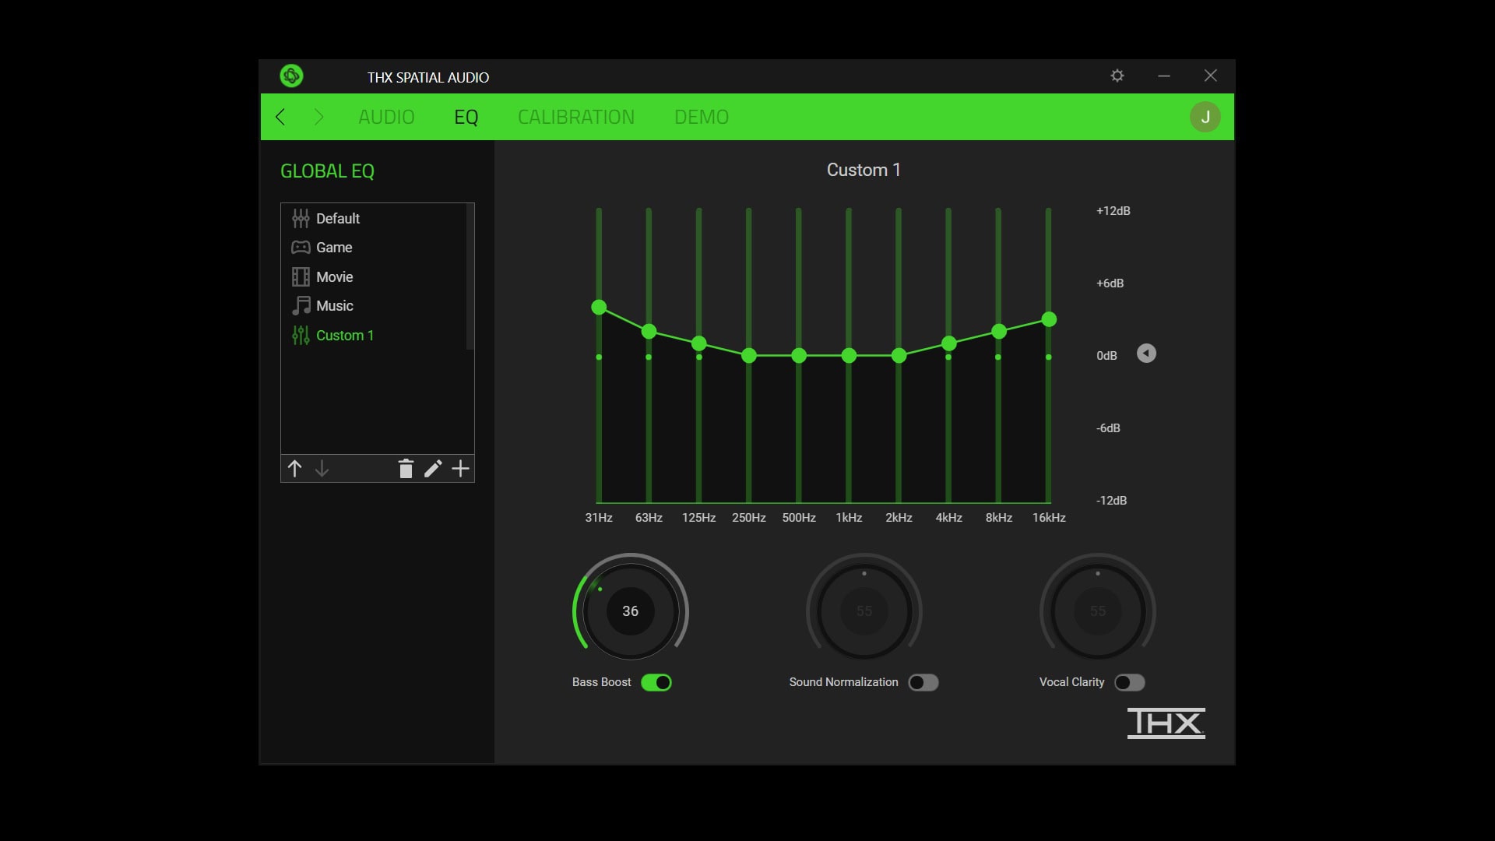This screenshot has width=1495, height=841.
Task: Click the 31Hz frequency label
Action: point(599,518)
